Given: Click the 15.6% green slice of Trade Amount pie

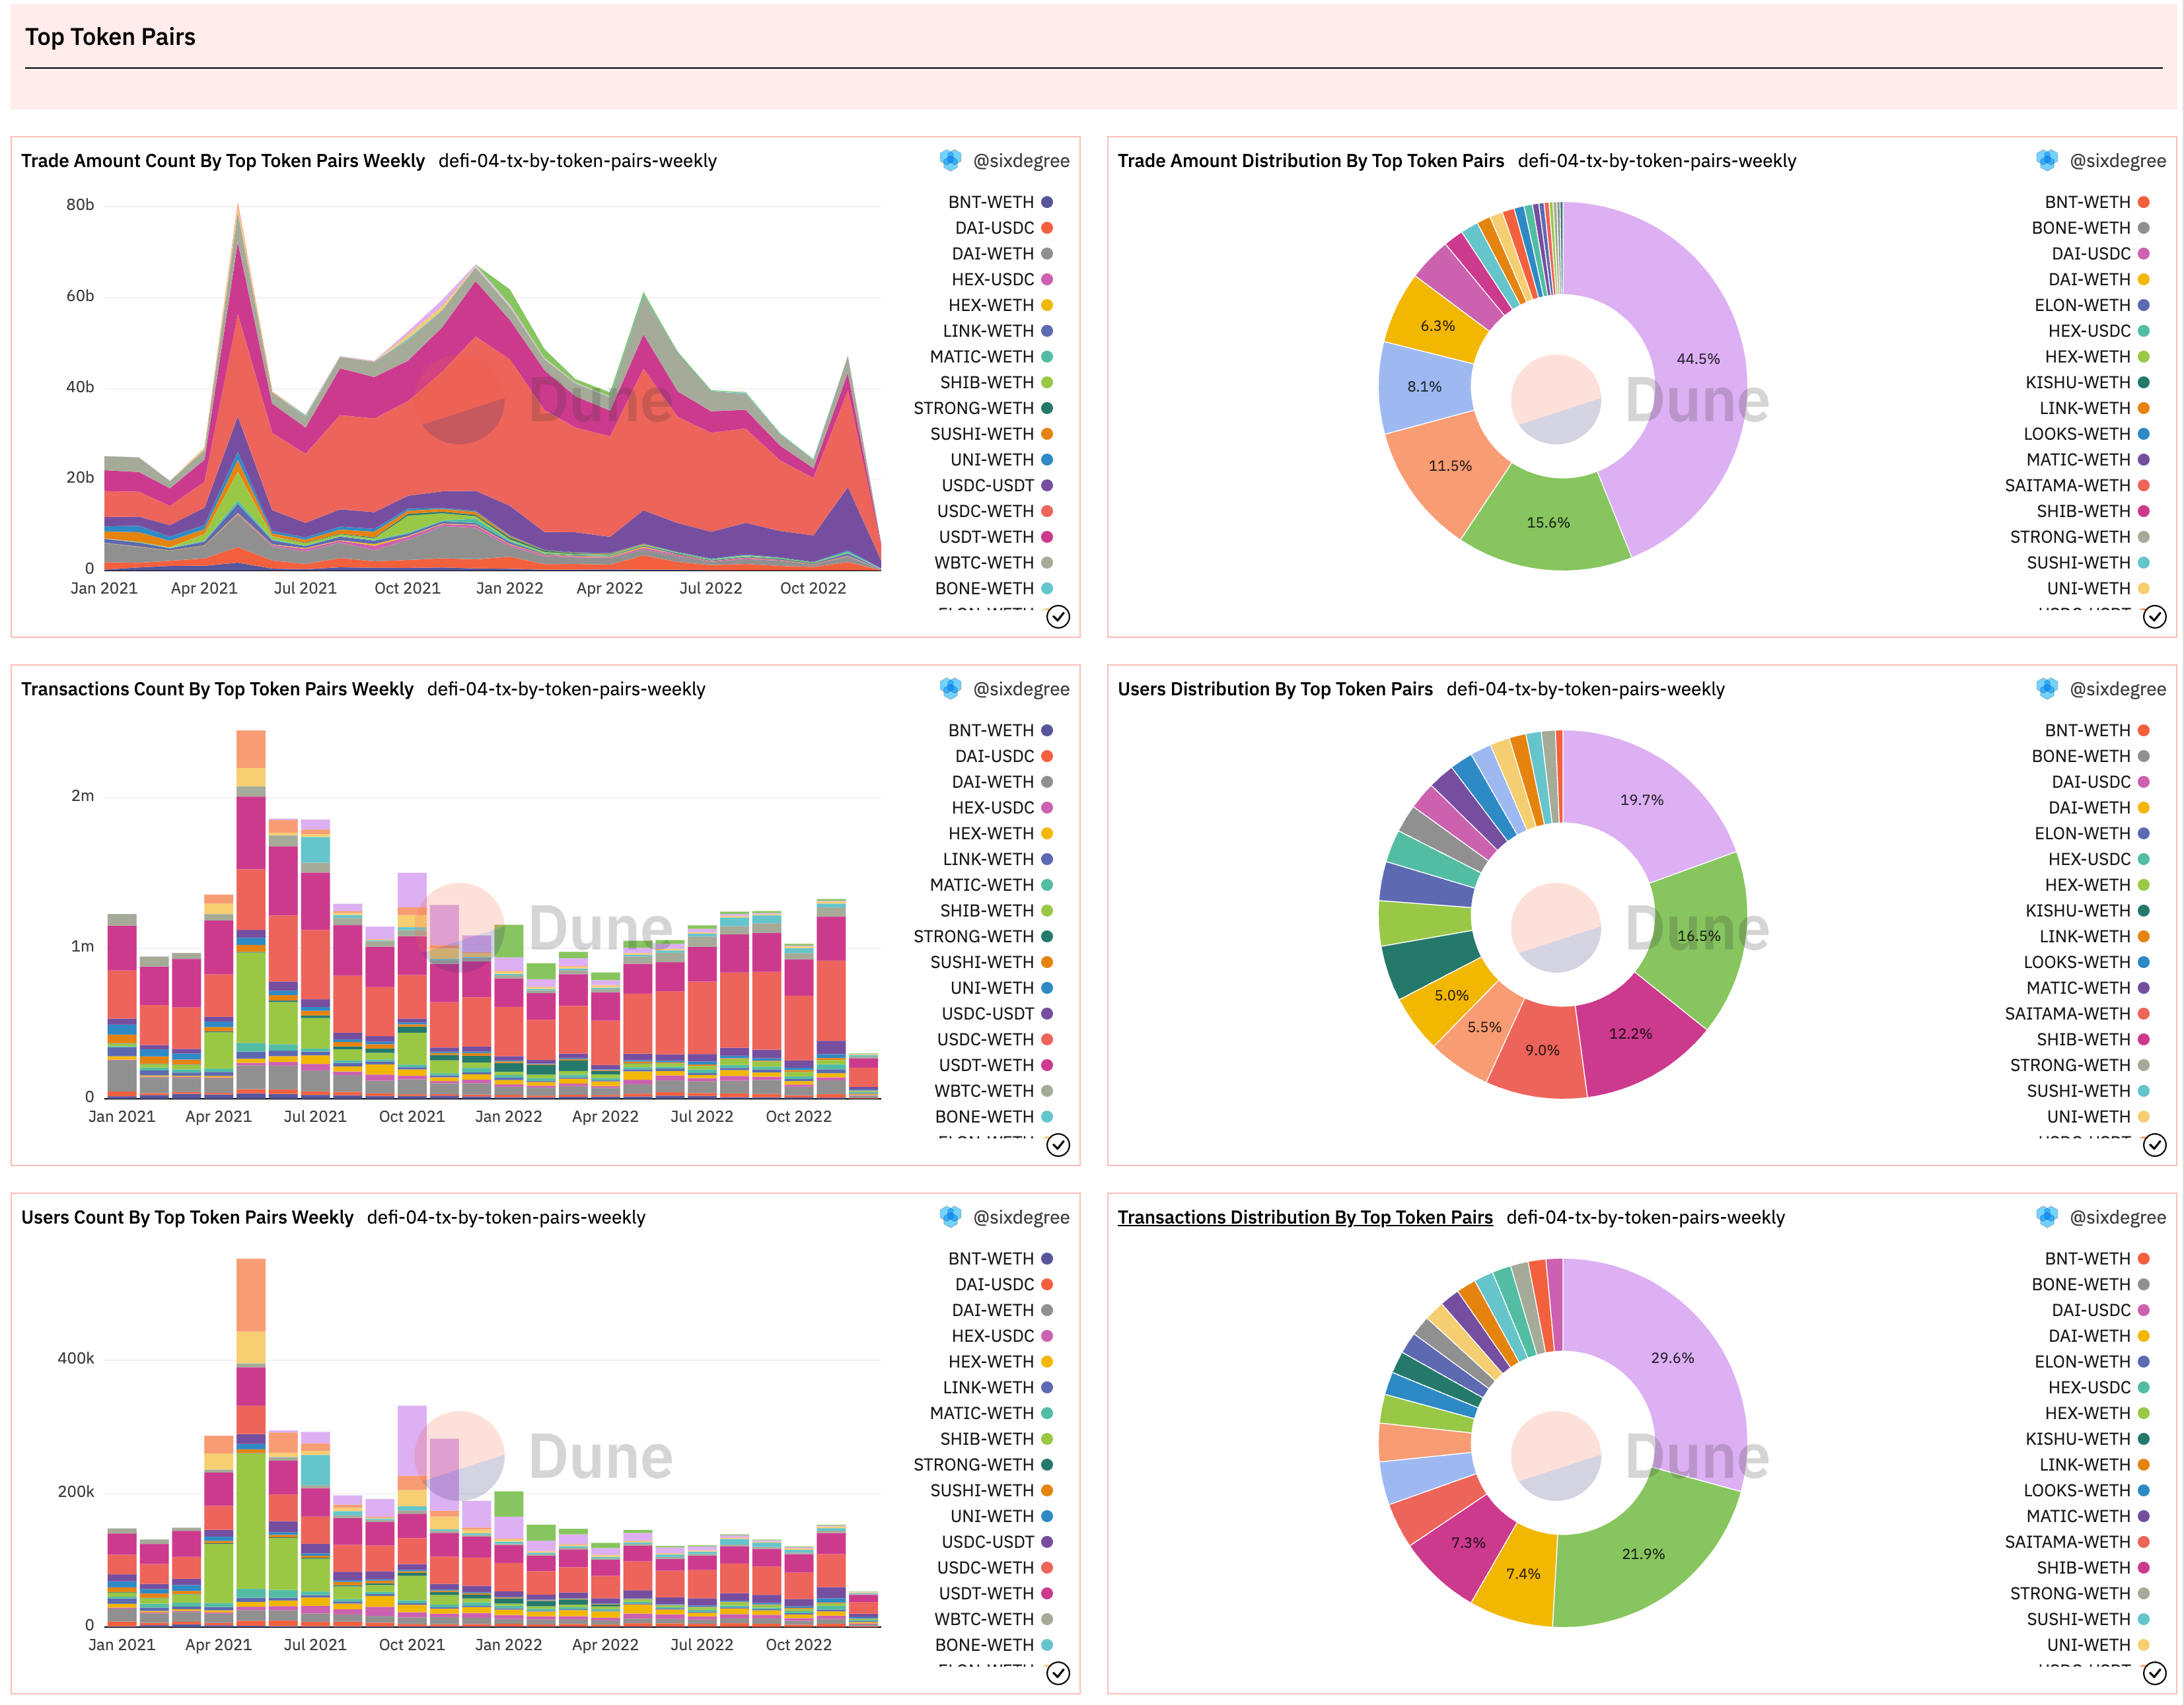Looking at the screenshot, I should (1547, 522).
